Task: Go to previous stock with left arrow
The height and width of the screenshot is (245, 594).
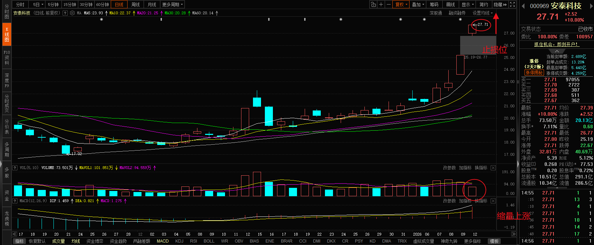Action: (523, 6)
